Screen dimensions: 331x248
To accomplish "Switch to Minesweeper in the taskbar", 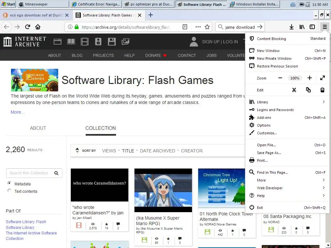I will click(x=43, y=4).
